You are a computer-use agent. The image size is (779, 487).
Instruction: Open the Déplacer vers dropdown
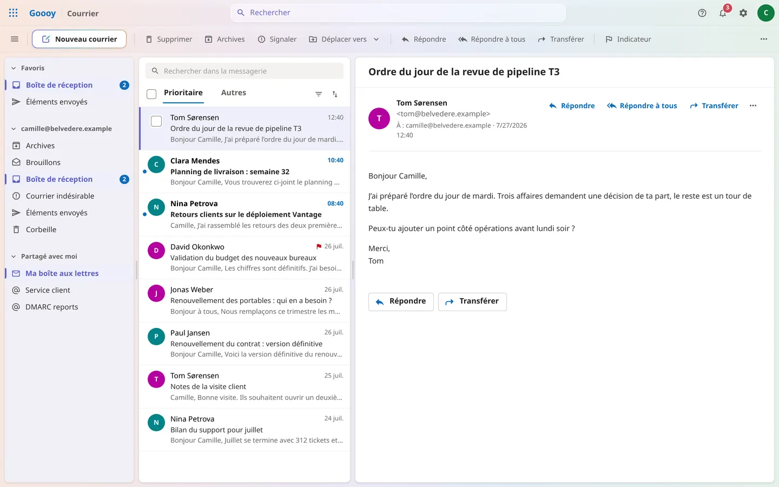tap(344, 39)
